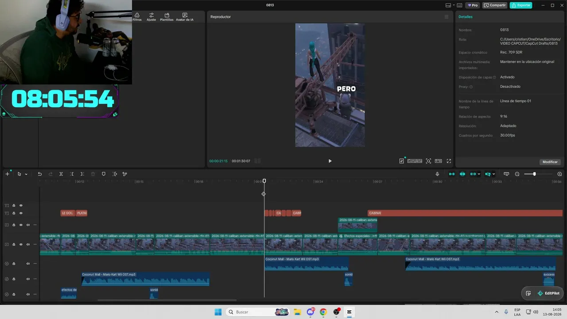The height and width of the screenshot is (319, 567).
Task: Toggle timeline auto snapping
Action: [x=462, y=174]
